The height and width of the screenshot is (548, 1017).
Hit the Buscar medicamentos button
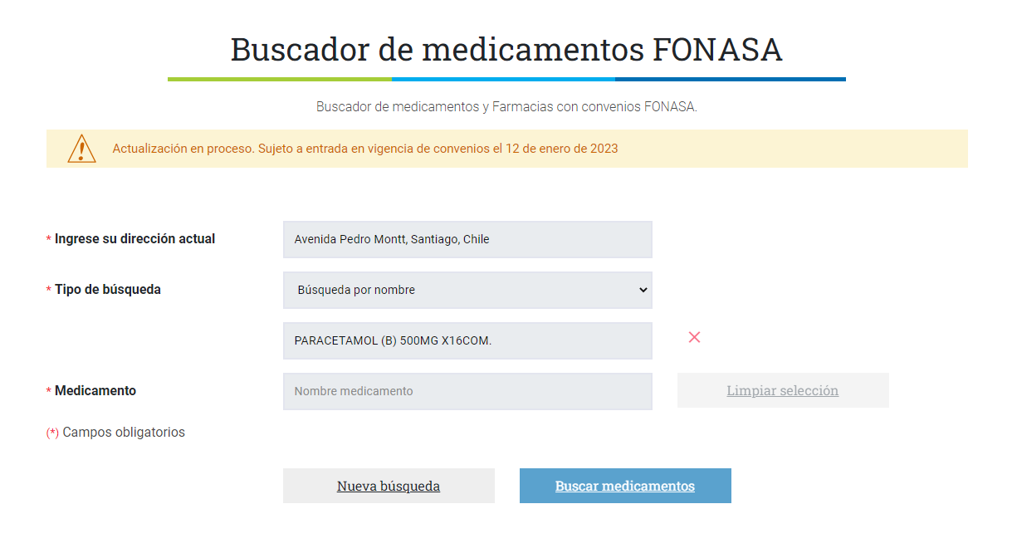625,486
